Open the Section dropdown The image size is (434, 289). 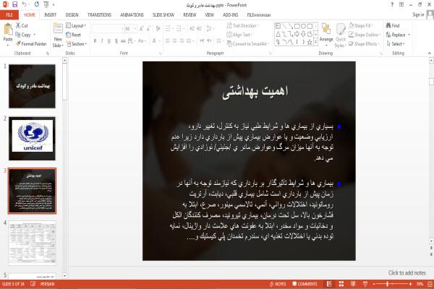[77, 43]
